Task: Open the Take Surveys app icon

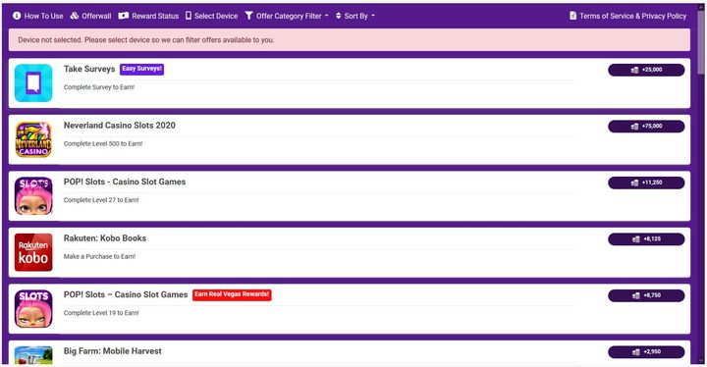Action: coord(33,83)
